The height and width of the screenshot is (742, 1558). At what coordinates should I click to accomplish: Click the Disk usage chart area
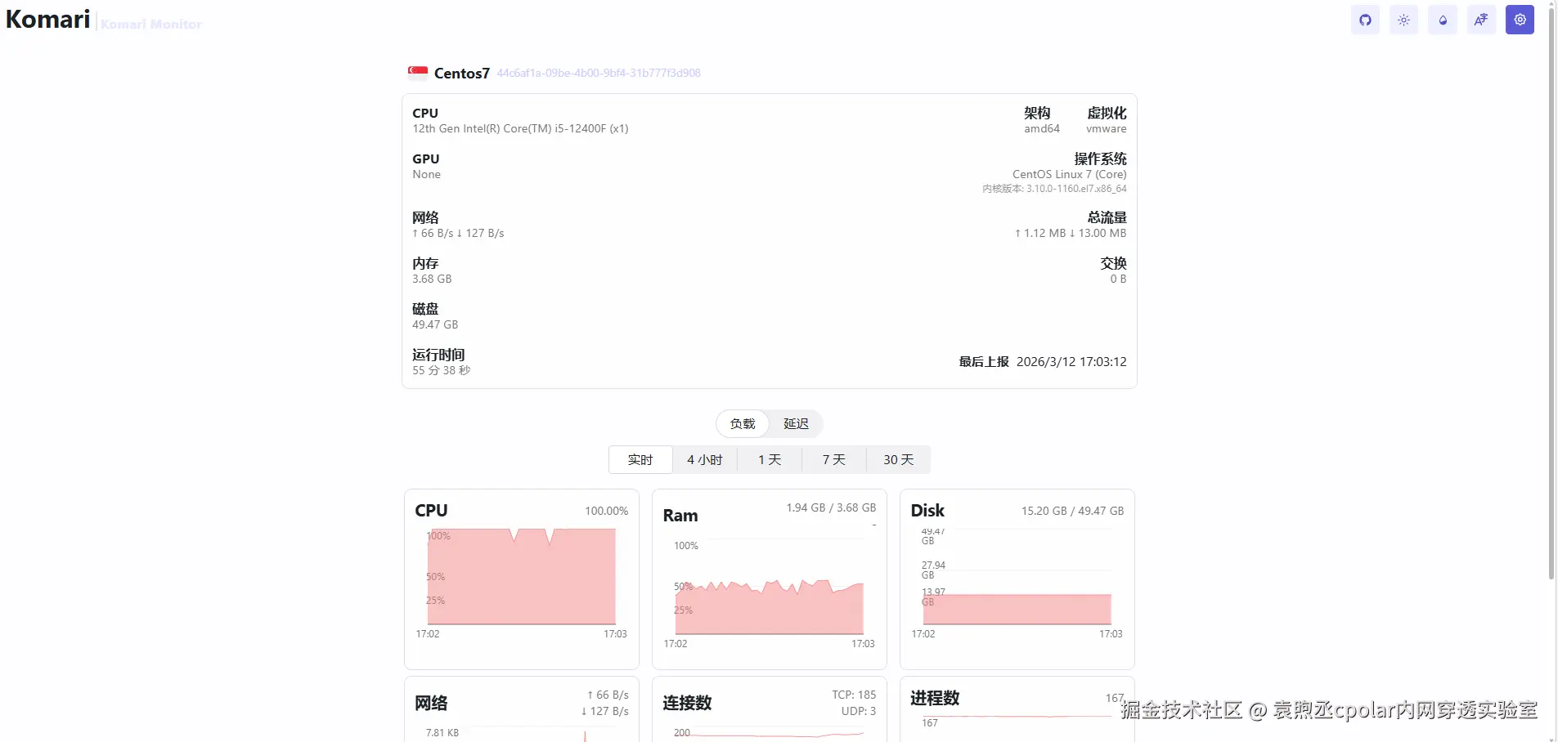click(x=1017, y=577)
